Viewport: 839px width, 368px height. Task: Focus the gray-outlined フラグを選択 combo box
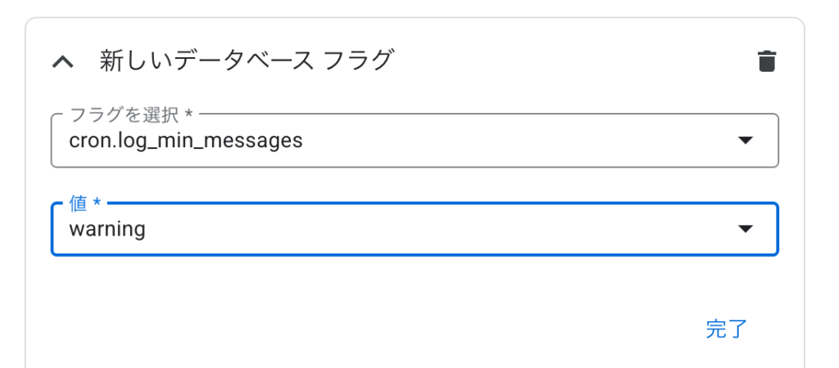point(415,141)
